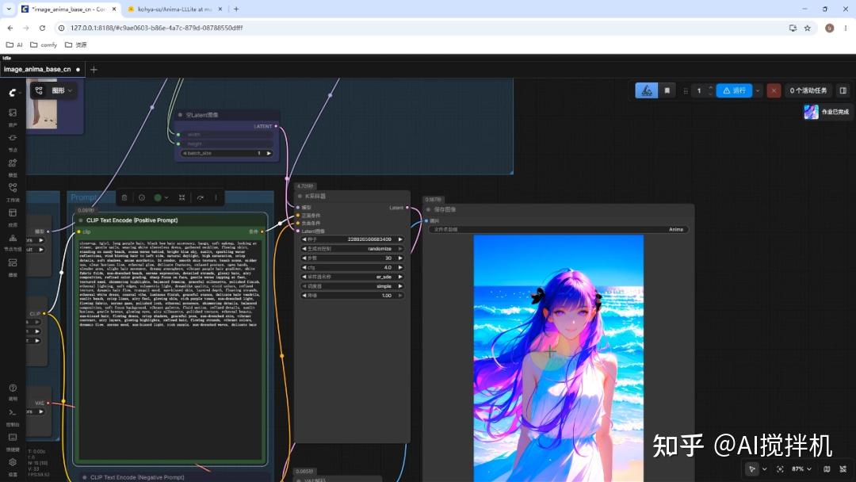Collapse the CLIP Text Encode Negative Prompt node
This screenshot has width=856, height=482.
[x=85, y=477]
